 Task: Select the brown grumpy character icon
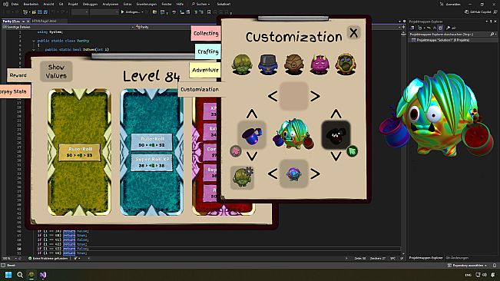click(293, 64)
